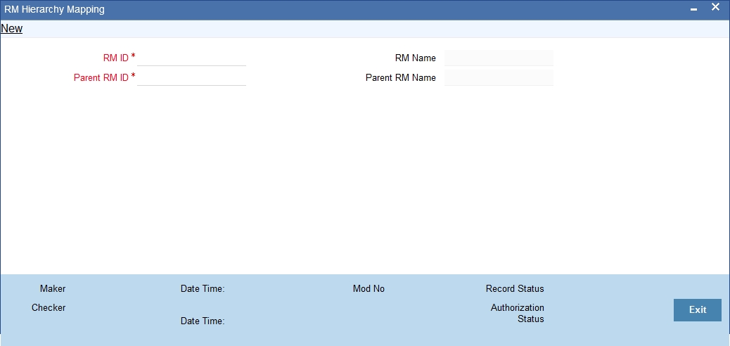The width and height of the screenshot is (730, 346).
Task: Click the "Parent RM ID" label
Action: pos(101,78)
